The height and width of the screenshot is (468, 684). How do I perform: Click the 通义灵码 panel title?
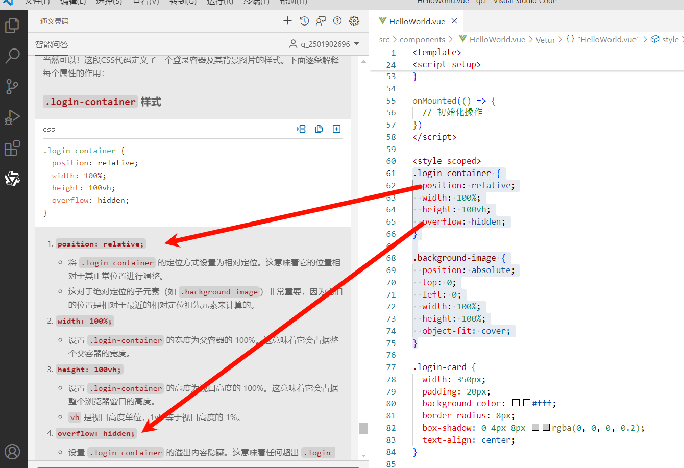(x=54, y=21)
